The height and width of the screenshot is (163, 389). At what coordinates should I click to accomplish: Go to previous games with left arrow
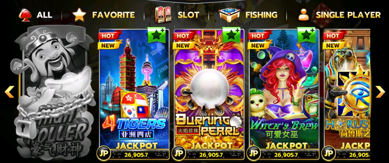click(x=10, y=92)
